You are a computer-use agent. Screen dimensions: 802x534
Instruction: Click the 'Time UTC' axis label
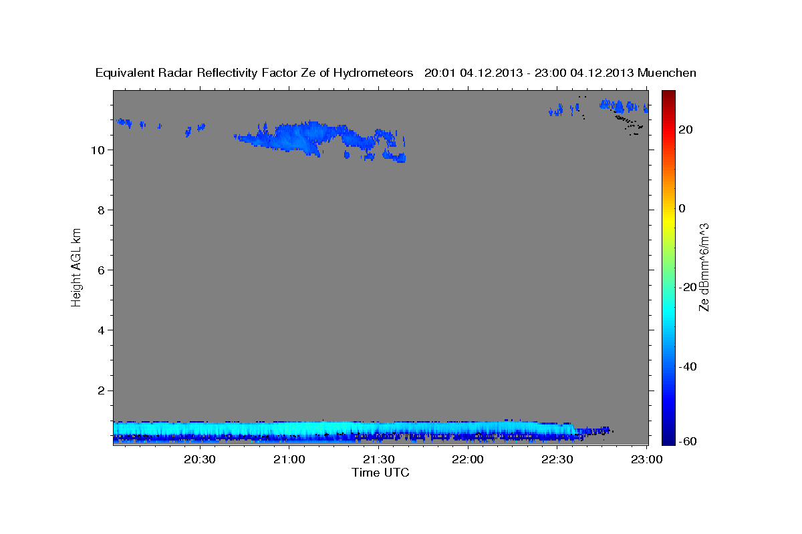[x=380, y=473]
